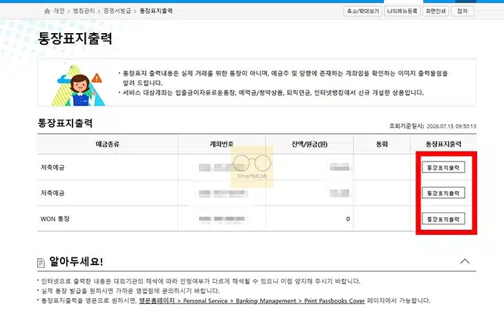Click the large 통장표지출력 page title
Image resolution: width=504 pixels, height=334 pixels.
point(75,39)
